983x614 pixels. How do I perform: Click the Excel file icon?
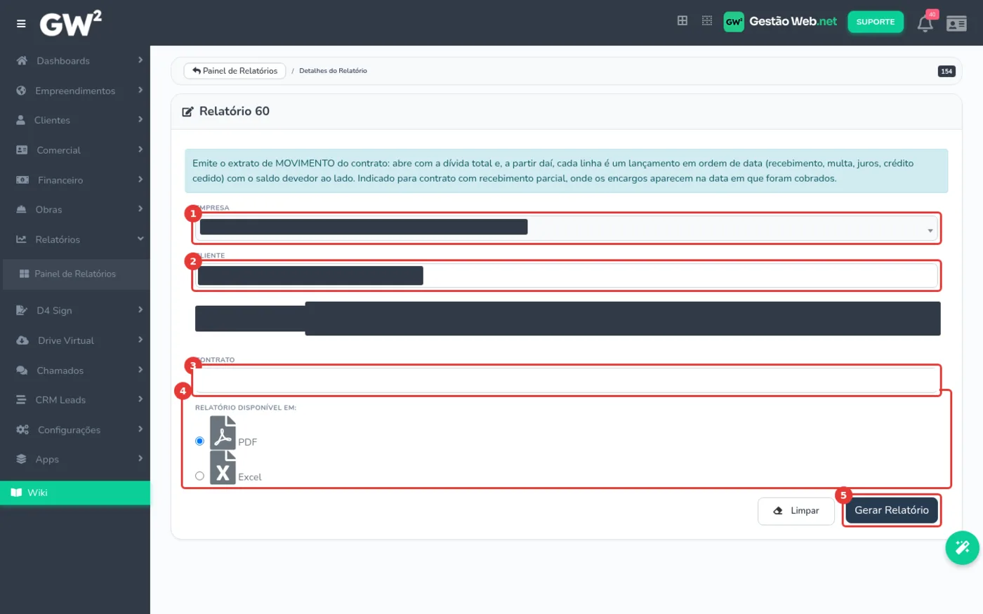(x=223, y=468)
